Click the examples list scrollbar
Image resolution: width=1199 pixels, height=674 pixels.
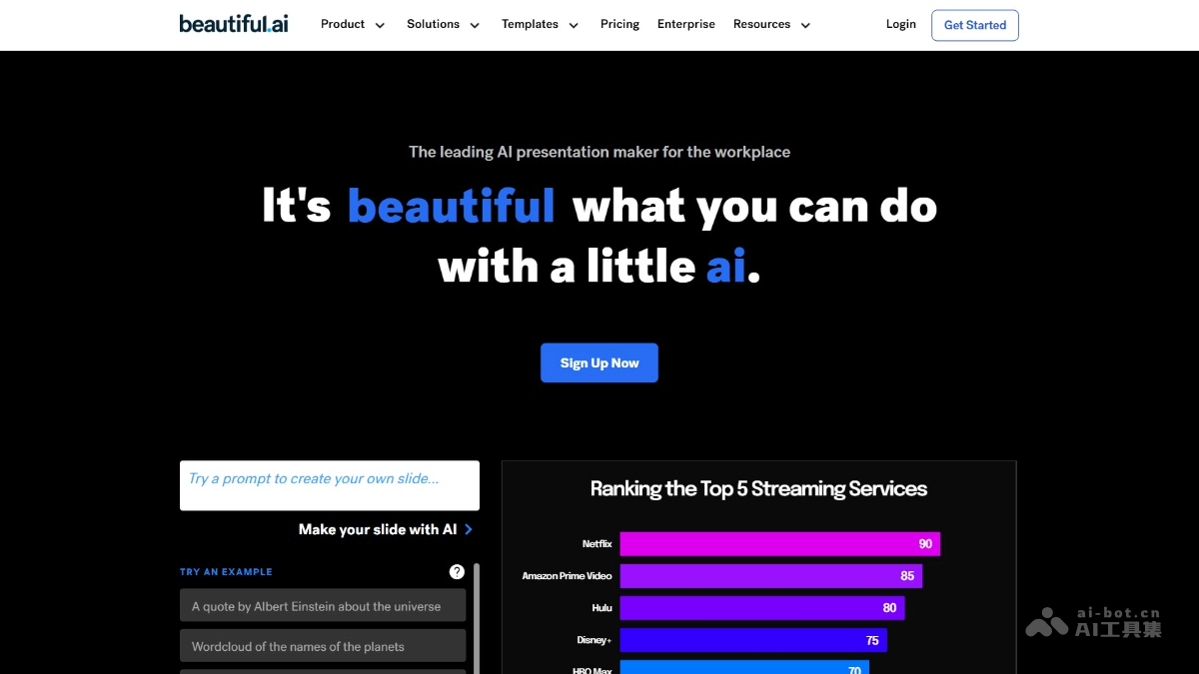pos(477,619)
